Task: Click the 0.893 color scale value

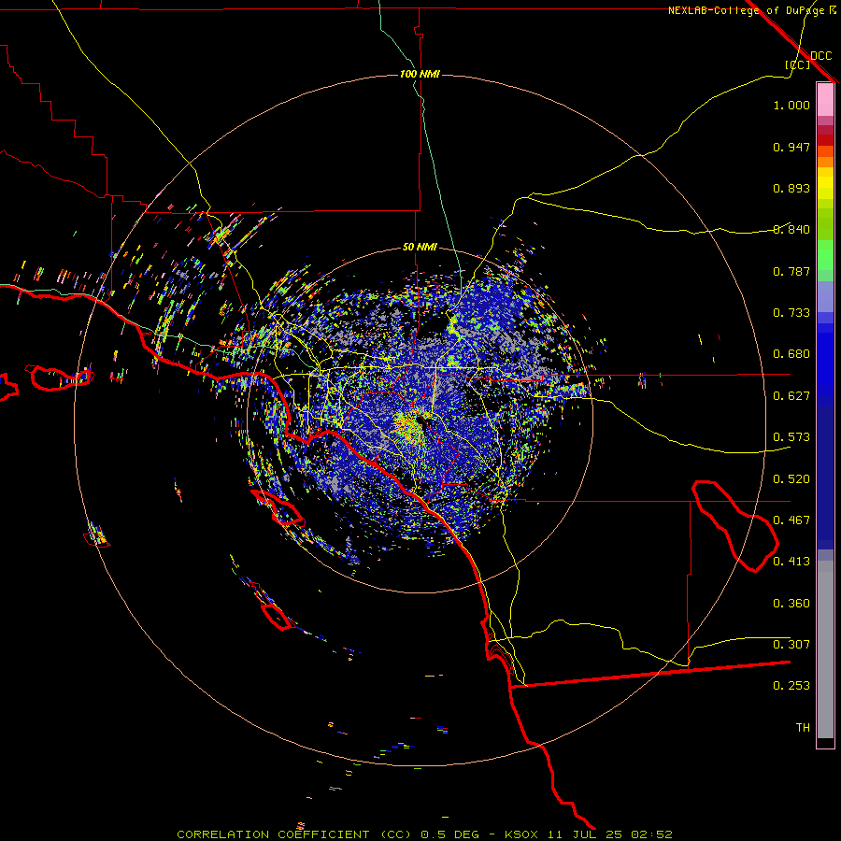Action: tap(791, 188)
